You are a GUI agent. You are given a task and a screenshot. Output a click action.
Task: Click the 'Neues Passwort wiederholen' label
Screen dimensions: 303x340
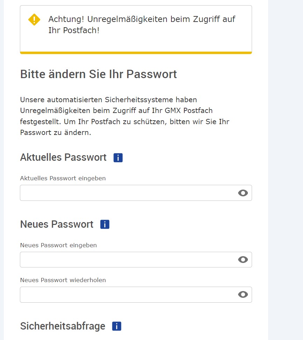[x=63, y=280]
